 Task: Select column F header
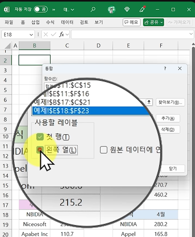(161, 46)
